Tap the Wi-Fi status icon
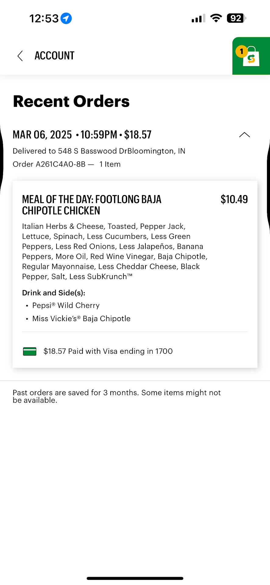Screen dimensions: 270x585 (x=216, y=18)
